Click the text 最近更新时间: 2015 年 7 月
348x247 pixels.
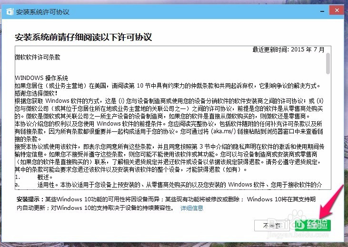(288, 49)
